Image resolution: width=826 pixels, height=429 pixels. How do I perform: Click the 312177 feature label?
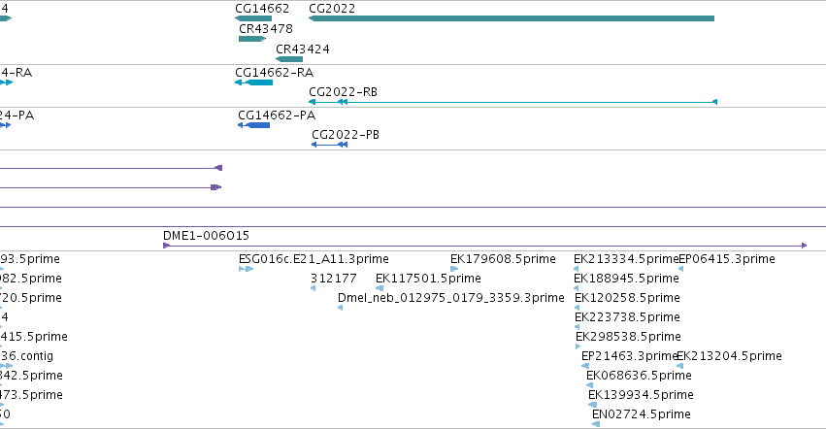click(x=334, y=279)
